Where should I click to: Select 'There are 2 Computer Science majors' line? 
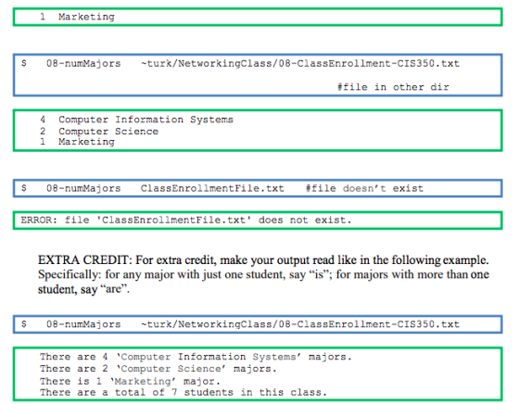coord(158,369)
